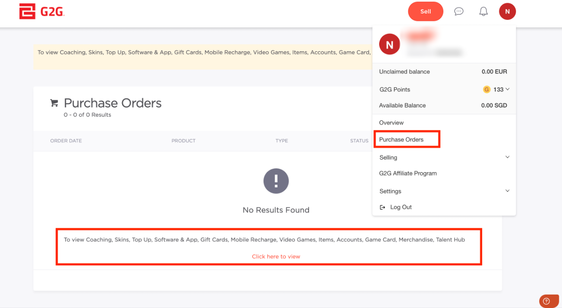Open Purchase Orders from account menu
Viewport: 562px width, 308px height.
click(401, 140)
